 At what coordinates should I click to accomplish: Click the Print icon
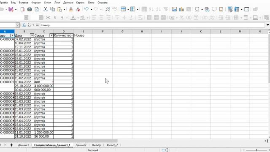30,9
